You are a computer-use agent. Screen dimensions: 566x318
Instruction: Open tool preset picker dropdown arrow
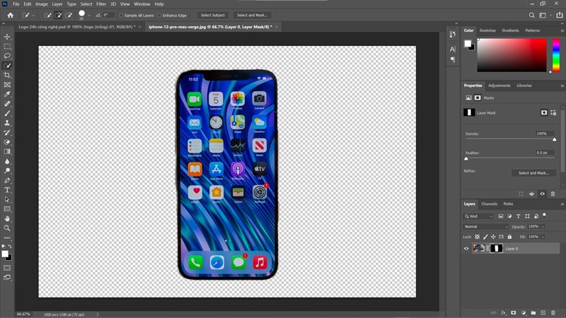tap(33, 16)
